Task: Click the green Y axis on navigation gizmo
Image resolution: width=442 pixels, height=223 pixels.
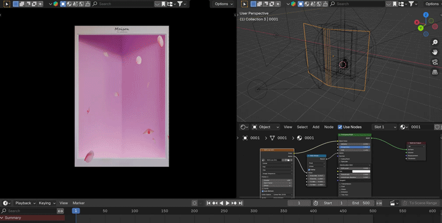Action: pos(420,28)
